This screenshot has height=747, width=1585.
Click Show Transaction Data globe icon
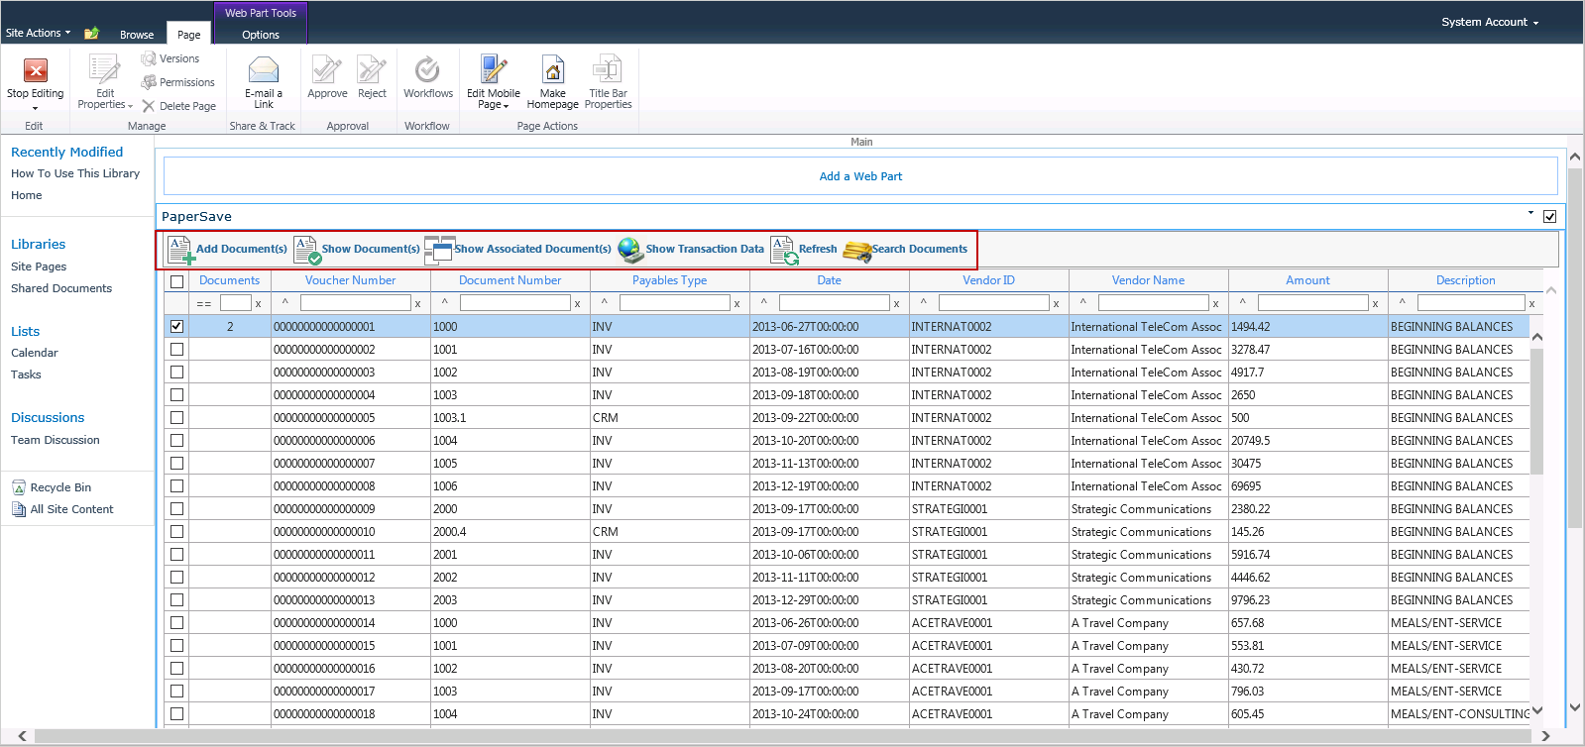630,250
